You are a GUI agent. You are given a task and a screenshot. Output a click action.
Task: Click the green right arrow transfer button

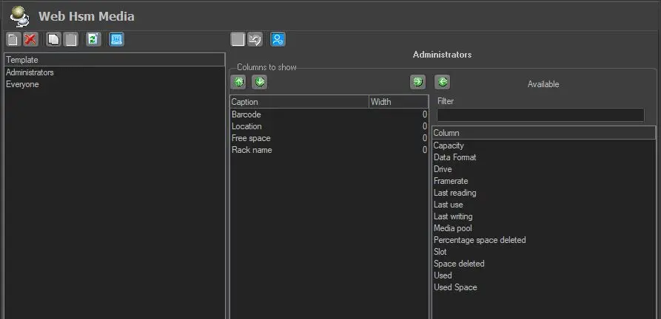pyautogui.click(x=418, y=82)
